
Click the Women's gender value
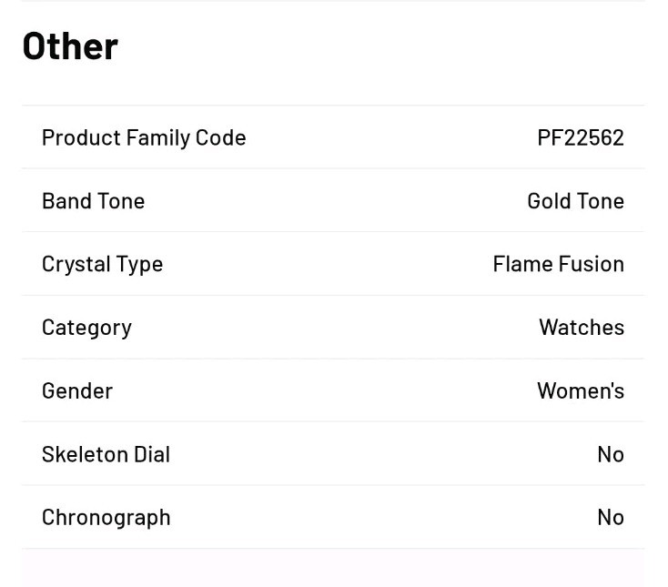(x=581, y=390)
